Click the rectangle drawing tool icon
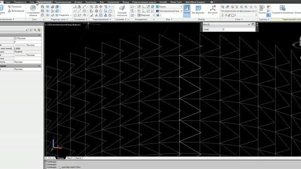Image resolution: width=301 pixels, height=169 pixels. tap(79, 15)
